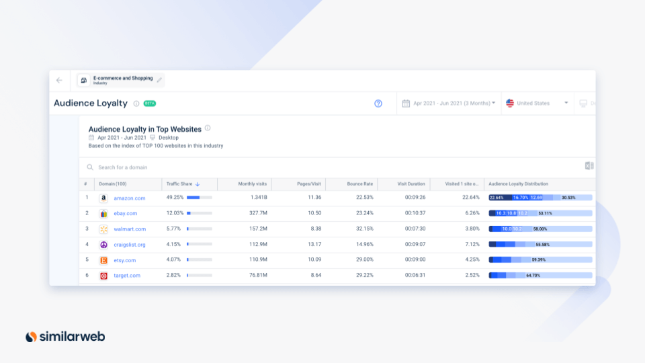The width and height of the screenshot is (645, 363).
Task: Click craigslist's 13.17 pages per visit
Action: click(314, 245)
